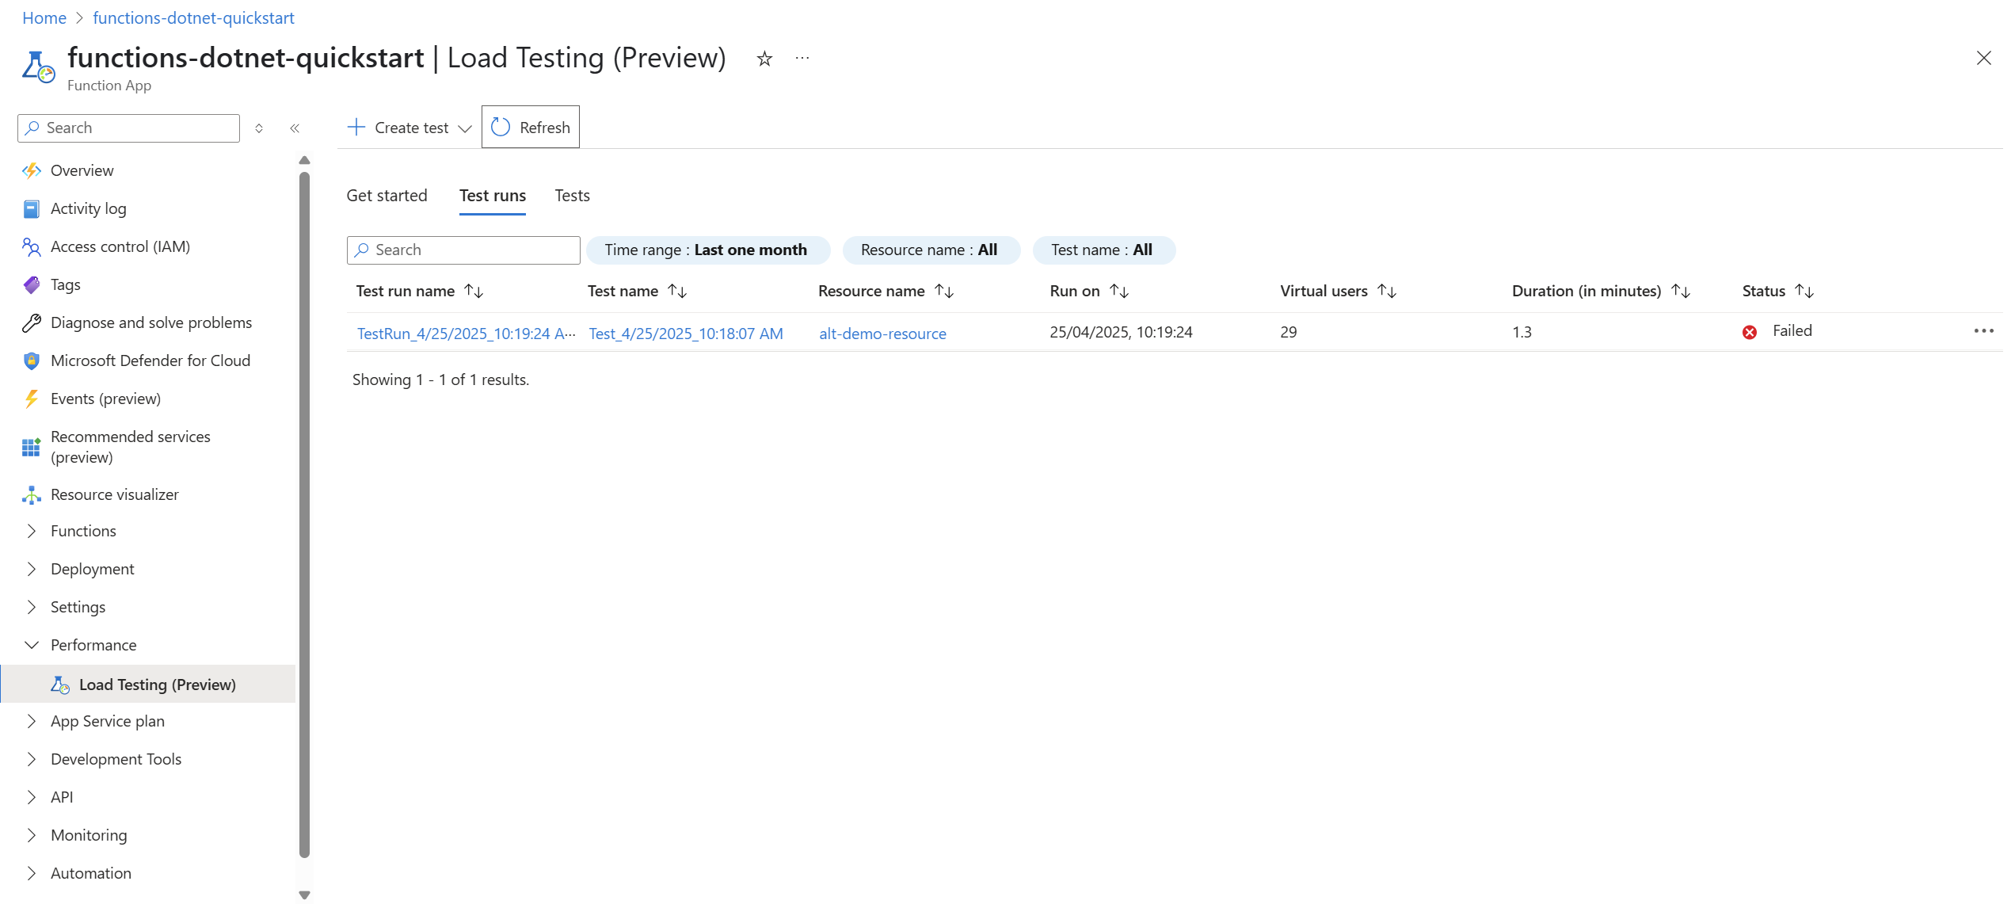Collapse the Performance section
The height and width of the screenshot is (904, 2015).
32,646
